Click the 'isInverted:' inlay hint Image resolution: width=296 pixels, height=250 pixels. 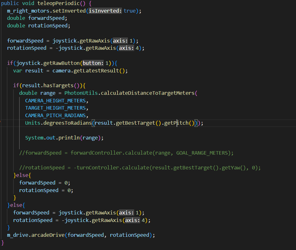click(105, 11)
